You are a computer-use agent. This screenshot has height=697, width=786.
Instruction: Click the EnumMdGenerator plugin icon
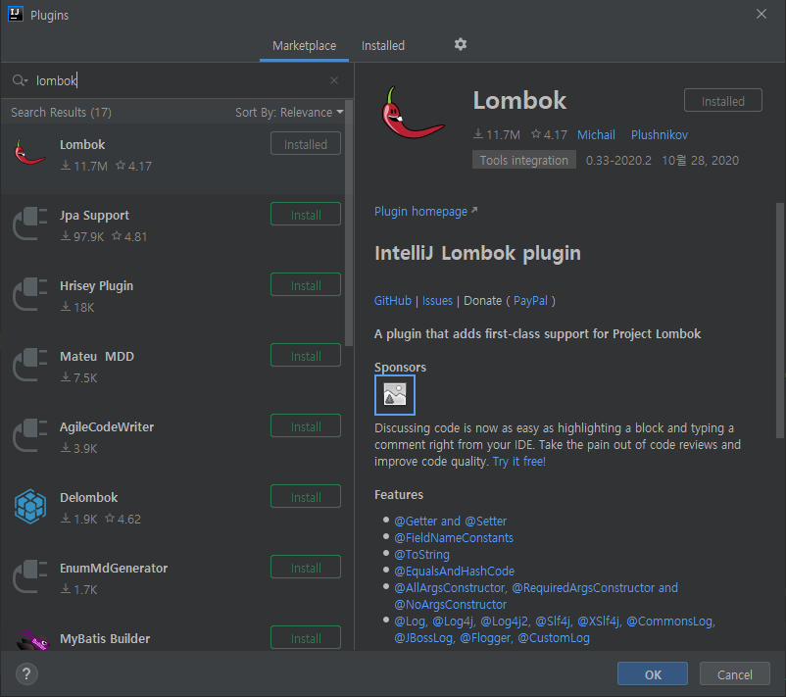pos(30,577)
